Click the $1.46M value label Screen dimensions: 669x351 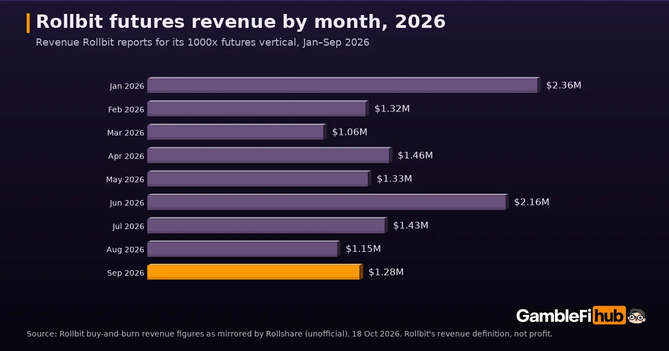pyautogui.click(x=415, y=155)
